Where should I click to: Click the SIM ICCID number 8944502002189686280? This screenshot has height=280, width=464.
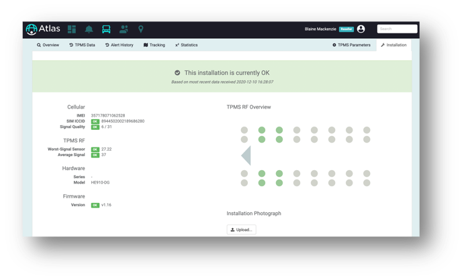[x=123, y=121]
